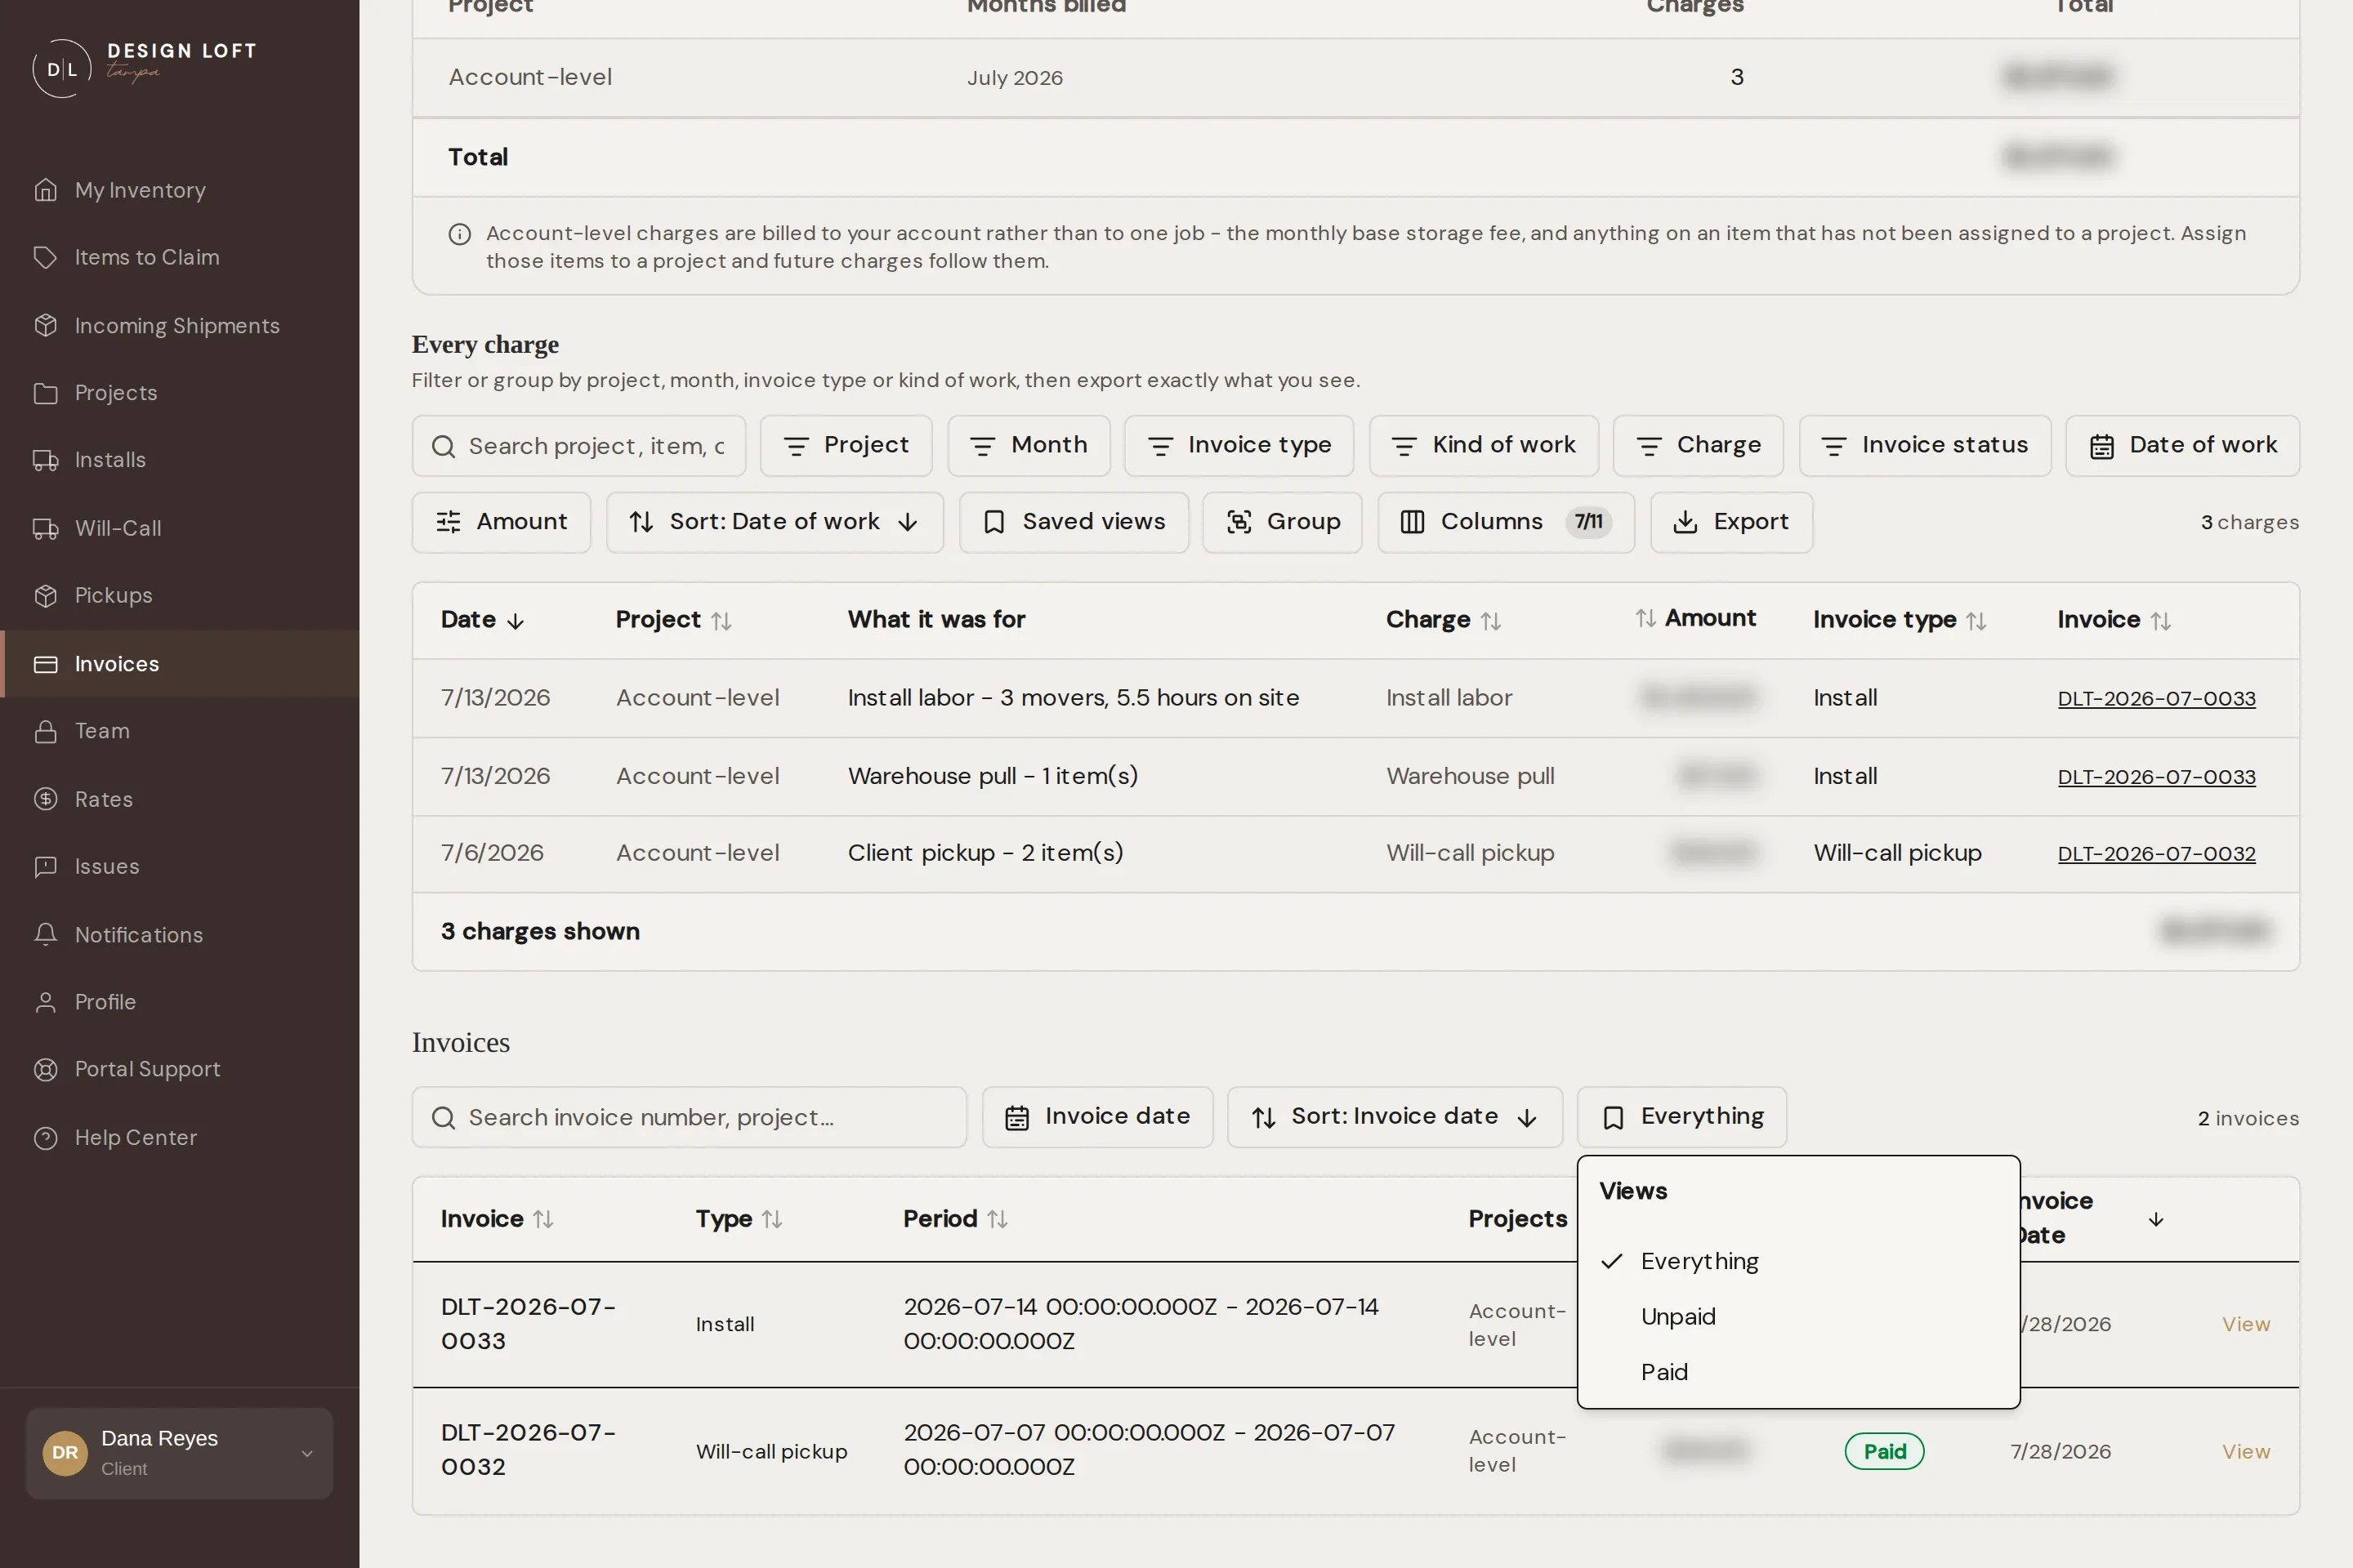Open the Invoice type filter
This screenshot has height=1568, width=2353.
(x=1239, y=445)
